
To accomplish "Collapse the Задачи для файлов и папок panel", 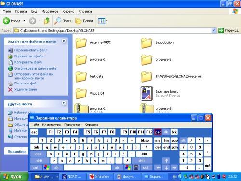I will [64, 41].
